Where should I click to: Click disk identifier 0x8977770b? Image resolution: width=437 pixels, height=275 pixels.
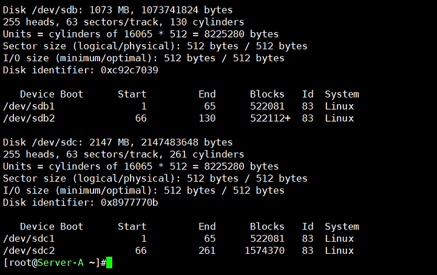click(129, 202)
